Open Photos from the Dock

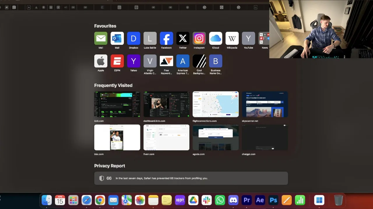(x=140, y=200)
